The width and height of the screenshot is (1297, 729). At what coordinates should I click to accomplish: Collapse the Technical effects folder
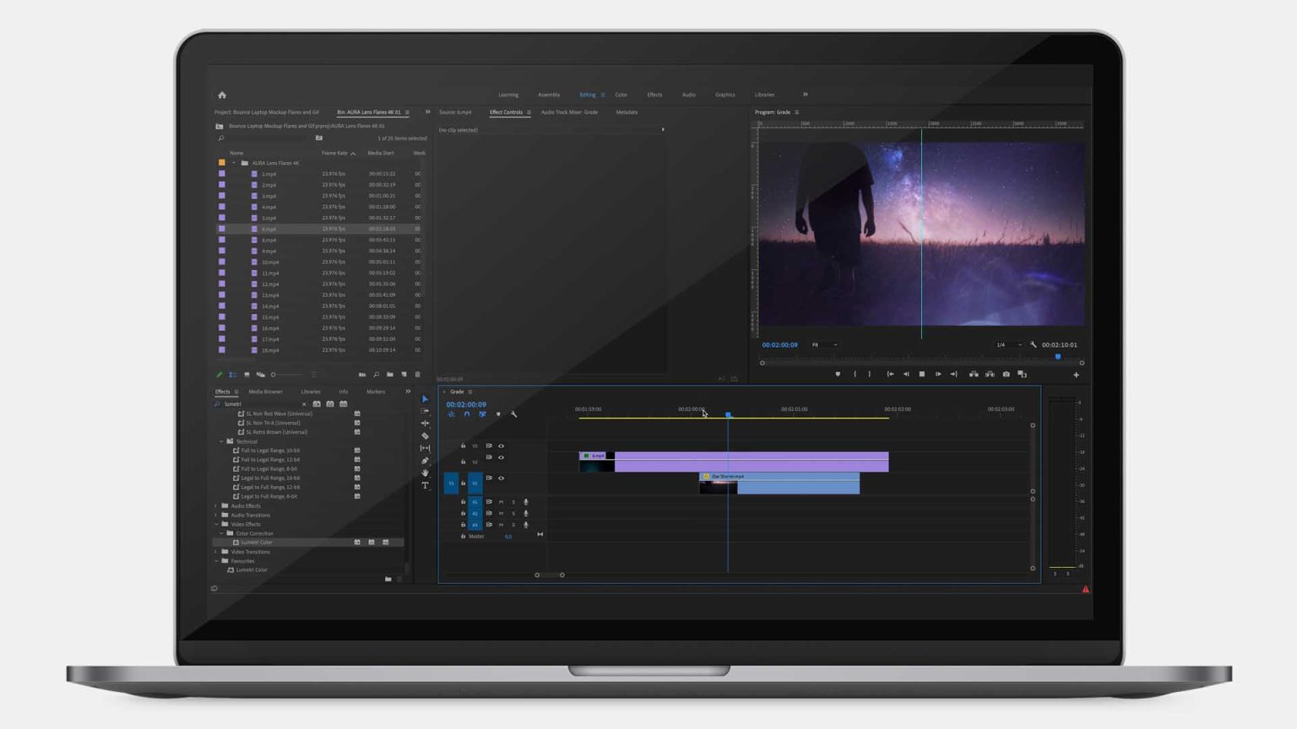(221, 441)
